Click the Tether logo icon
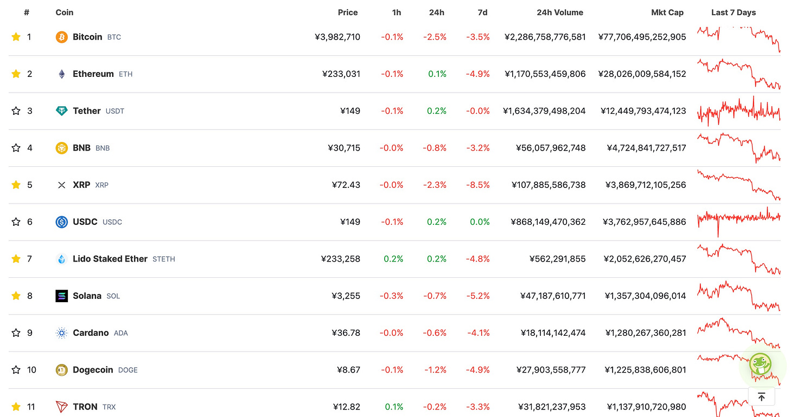The width and height of the screenshot is (790, 417). (x=62, y=111)
